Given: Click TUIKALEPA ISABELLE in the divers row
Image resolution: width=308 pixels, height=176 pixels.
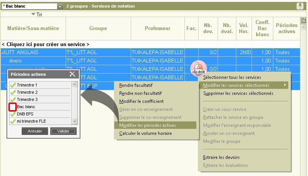Looking at the screenshot, I should (x=158, y=61).
